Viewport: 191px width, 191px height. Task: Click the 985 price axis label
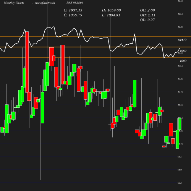[180, 157]
